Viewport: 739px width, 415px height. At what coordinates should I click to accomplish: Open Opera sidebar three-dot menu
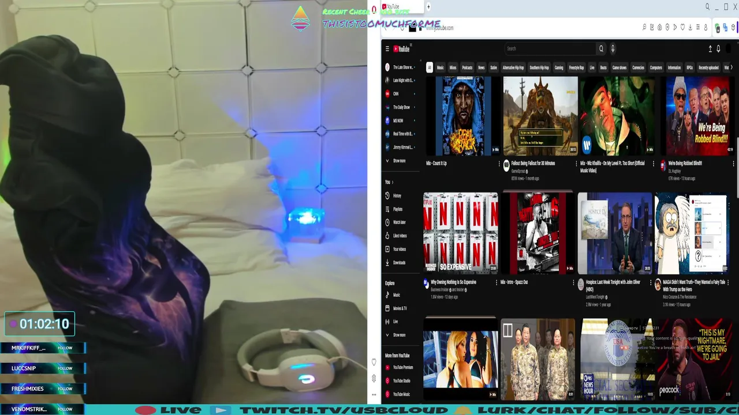pyautogui.click(x=374, y=395)
